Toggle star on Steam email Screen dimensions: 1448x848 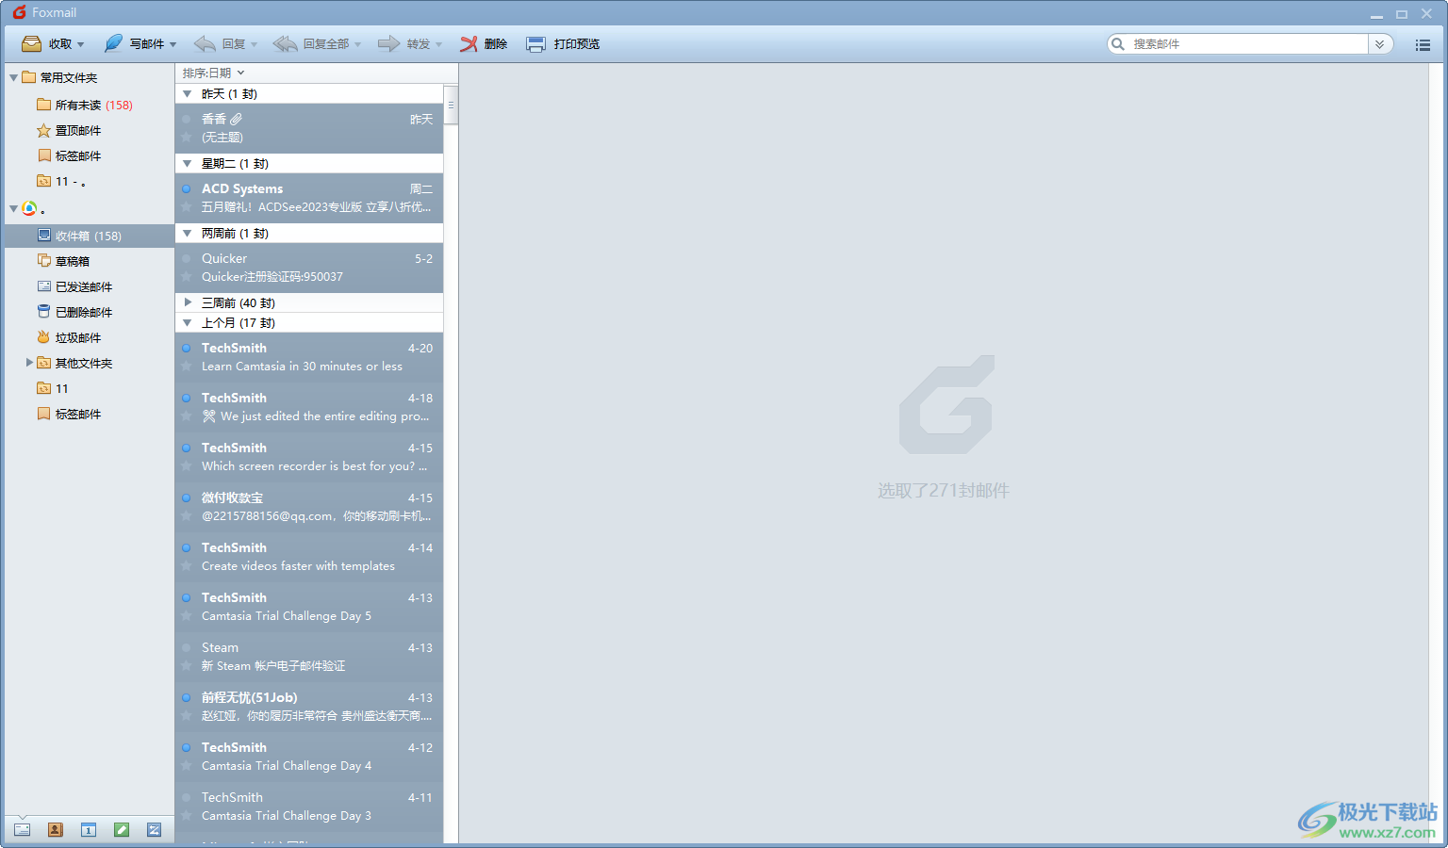click(x=187, y=666)
